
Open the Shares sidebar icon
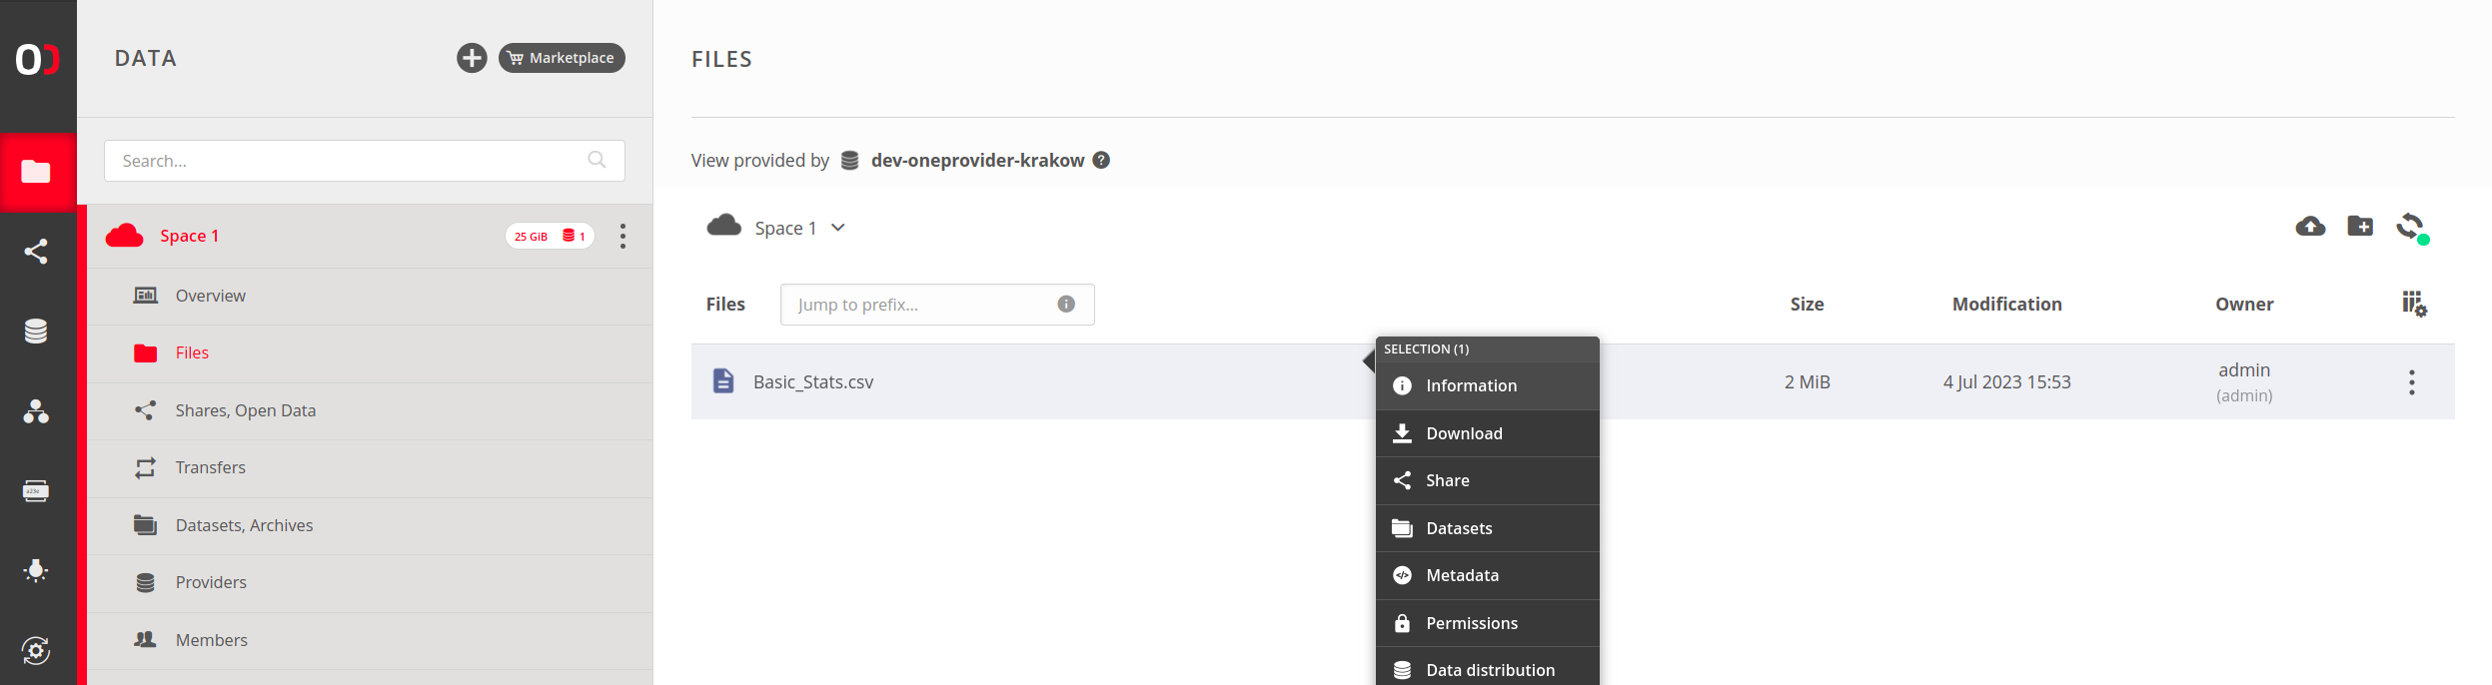coord(37,252)
